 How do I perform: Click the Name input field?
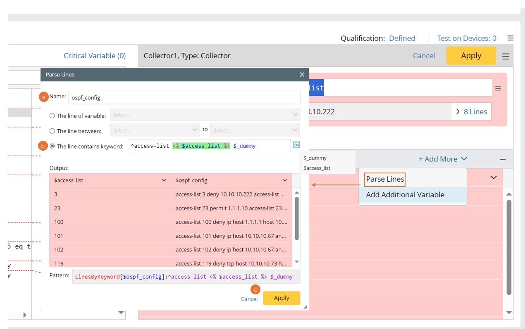pyautogui.click(x=184, y=98)
